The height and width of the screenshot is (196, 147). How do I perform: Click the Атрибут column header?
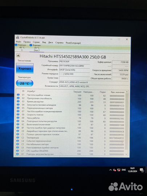(x=31, y=91)
